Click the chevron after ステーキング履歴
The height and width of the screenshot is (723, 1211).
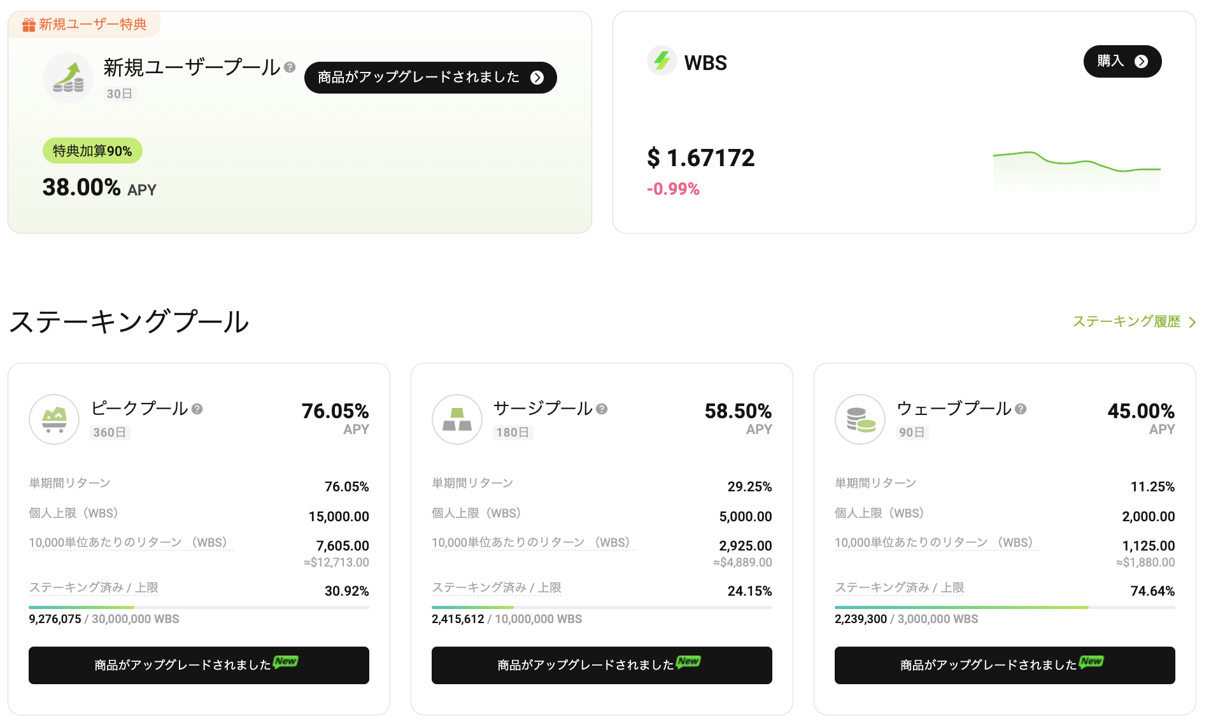click(1192, 323)
